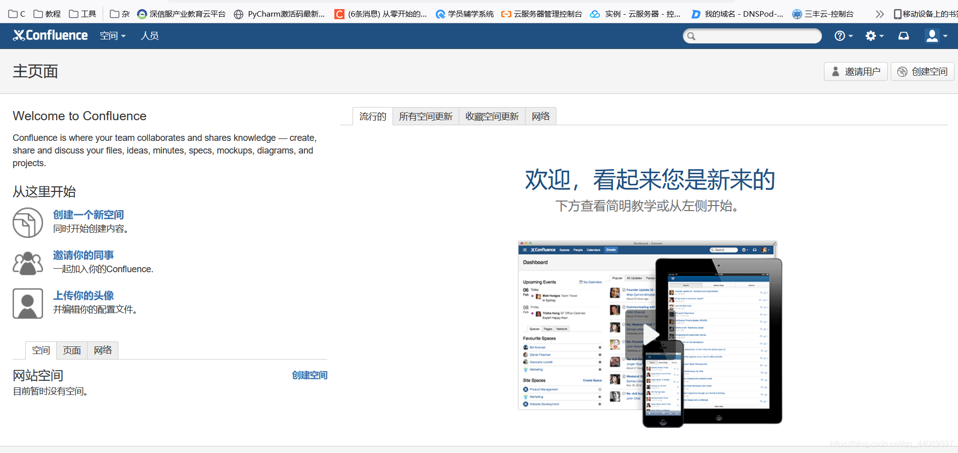Switch to the upper 网络 tab
The height and width of the screenshot is (453, 958).
(x=541, y=117)
